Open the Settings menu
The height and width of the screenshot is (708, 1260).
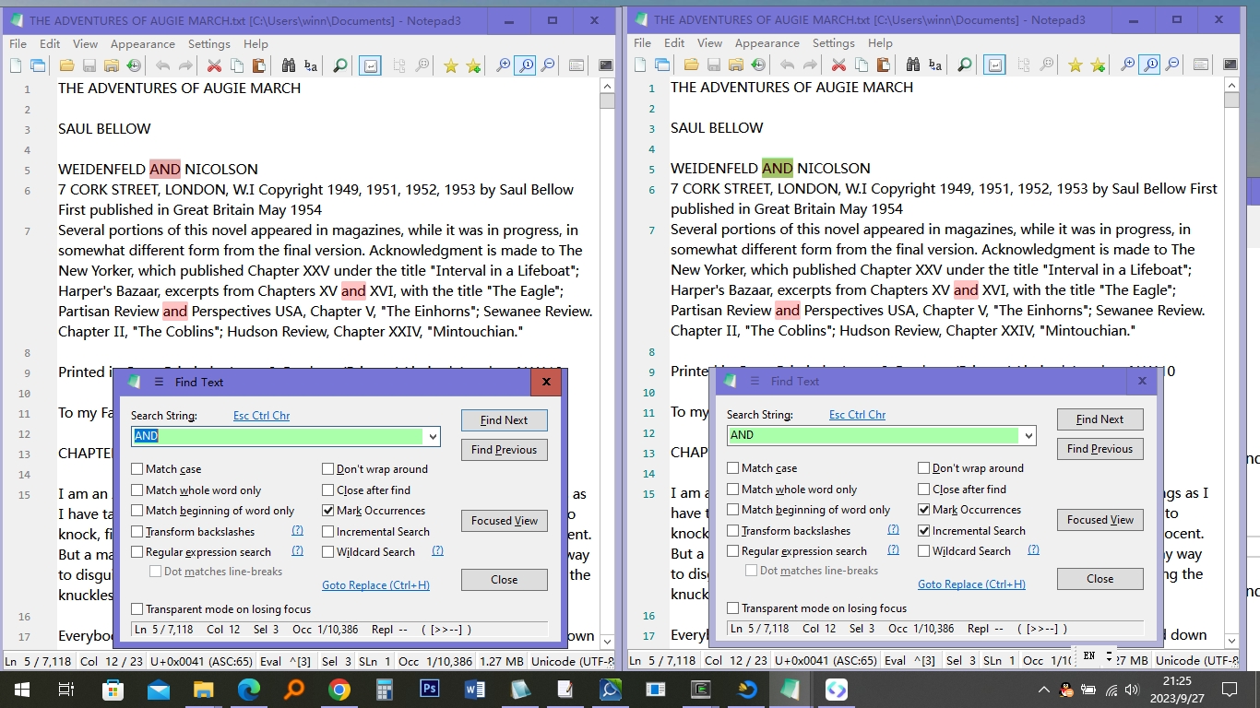click(208, 43)
